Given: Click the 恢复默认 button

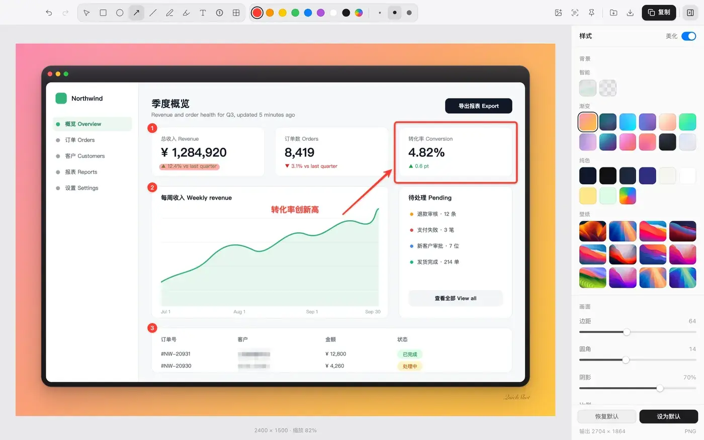Looking at the screenshot, I should click(x=607, y=416).
